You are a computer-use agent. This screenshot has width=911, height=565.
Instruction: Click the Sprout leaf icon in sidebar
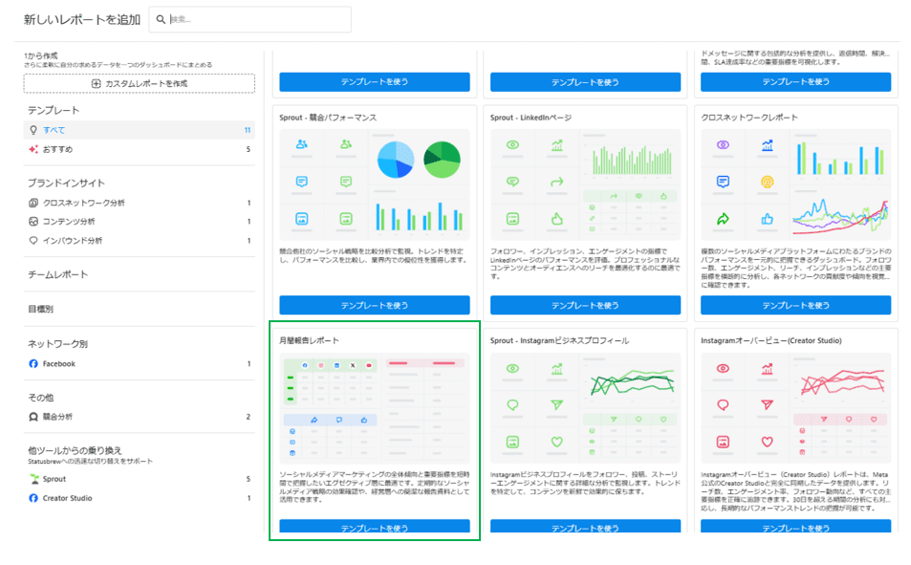33,479
